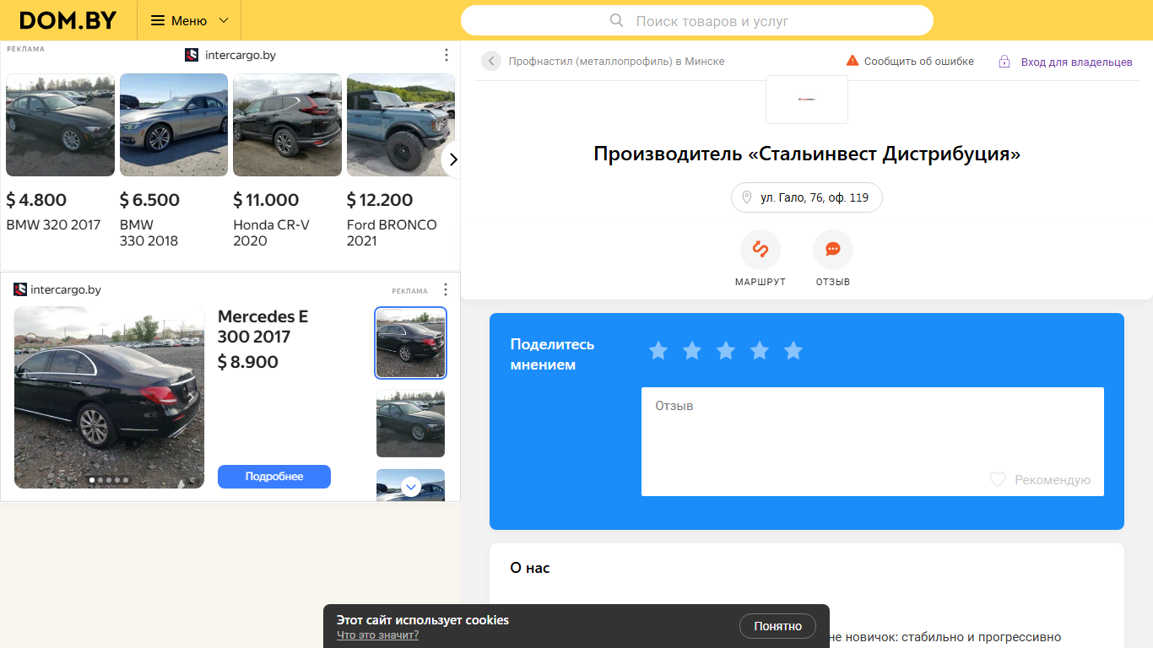Image resolution: width=1153 pixels, height=648 pixels.
Task: Click the warning triangle icon
Action: 853,61
